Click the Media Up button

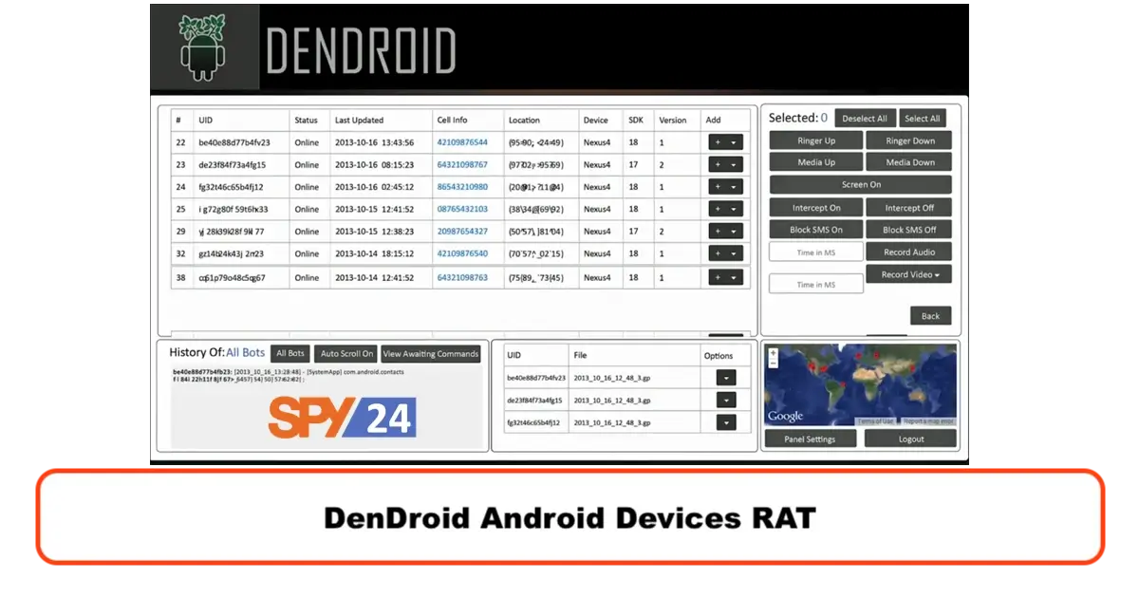(x=816, y=162)
